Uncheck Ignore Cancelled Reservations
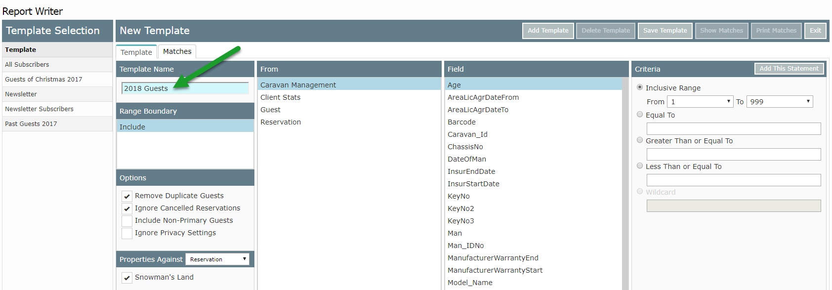Image resolution: width=832 pixels, height=290 pixels. 127,208
